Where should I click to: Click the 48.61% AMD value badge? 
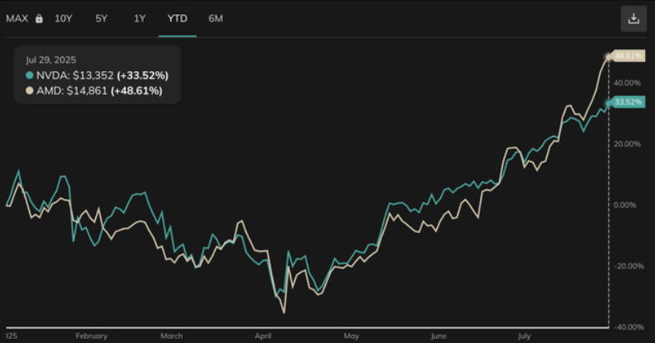(x=627, y=56)
